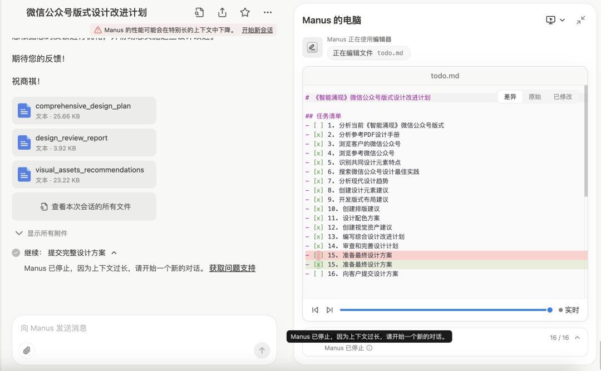Click the middle of the blue timeline track
Screen dimensions: 601x371
444,310
